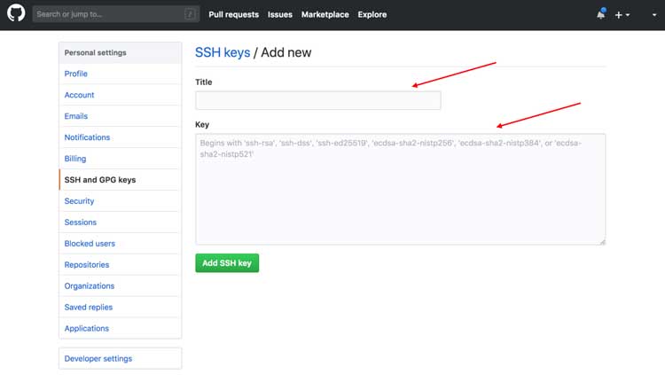Open the plus create-new dropdown

click(x=622, y=15)
